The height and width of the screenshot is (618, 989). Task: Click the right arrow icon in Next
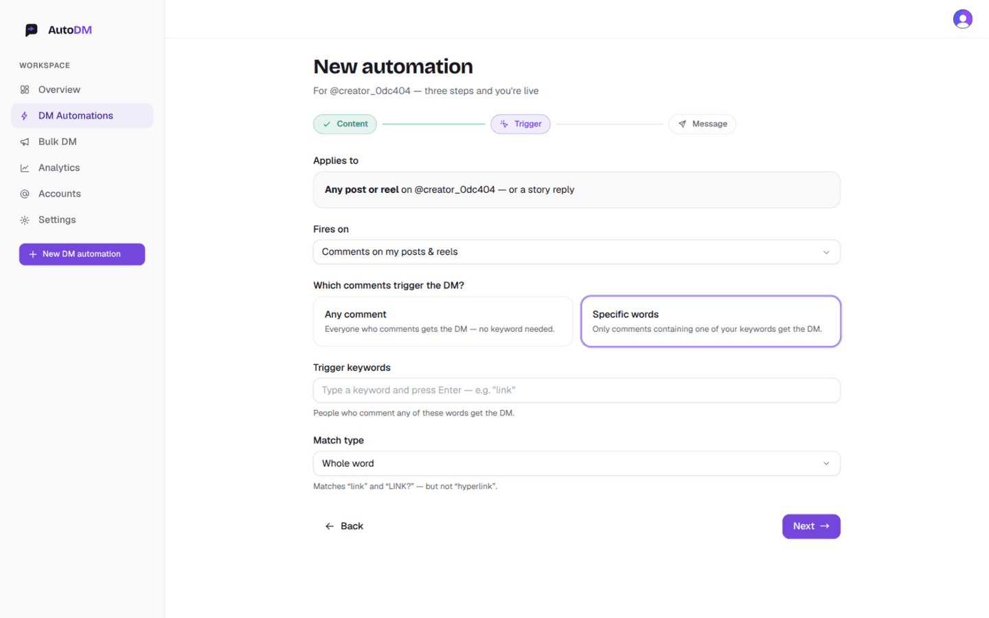coord(825,527)
